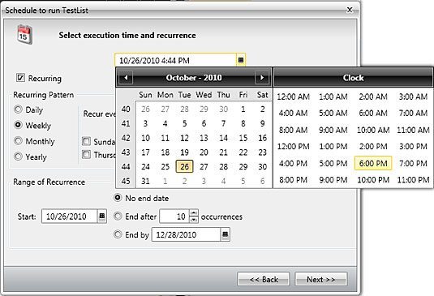
Task: Uncheck the Recurring checkbox
Action: (x=20, y=78)
